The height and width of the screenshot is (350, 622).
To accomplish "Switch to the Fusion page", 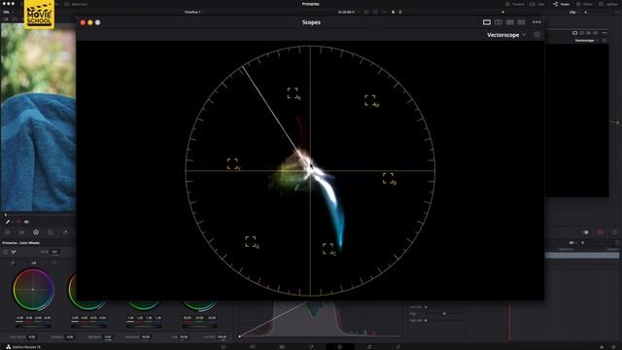I will pyautogui.click(x=311, y=347).
